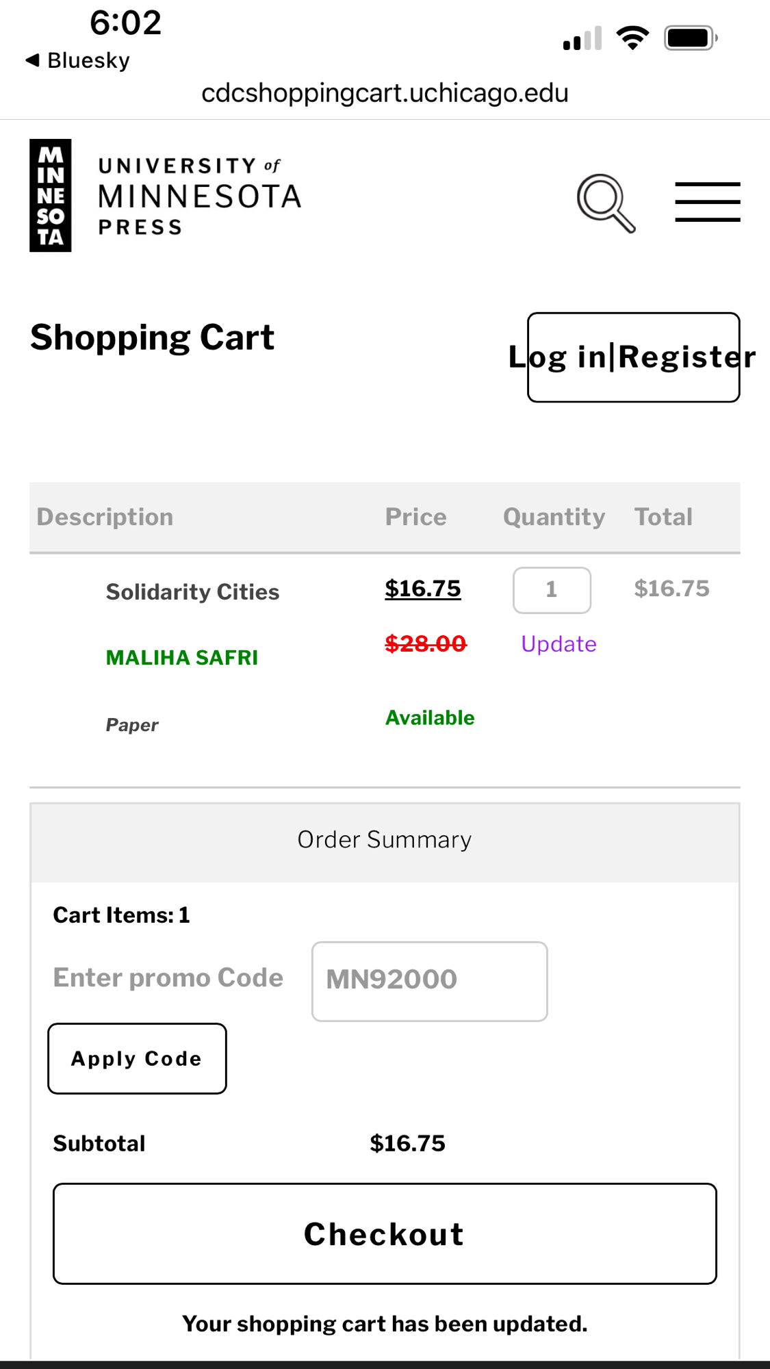Tap the 6:02 clock in status bar
The height and width of the screenshot is (1369, 770).
pos(125,23)
